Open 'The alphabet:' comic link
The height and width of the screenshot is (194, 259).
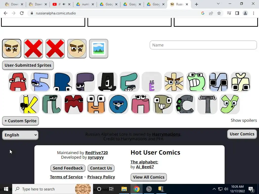click(144, 162)
